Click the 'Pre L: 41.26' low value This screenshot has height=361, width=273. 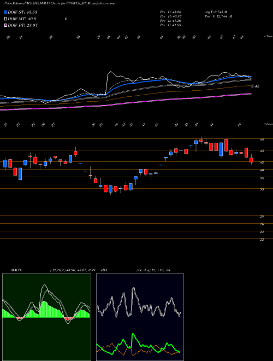171,21
